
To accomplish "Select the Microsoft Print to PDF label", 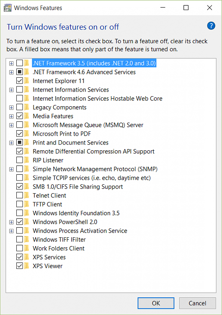I will (x=62, y=134).
